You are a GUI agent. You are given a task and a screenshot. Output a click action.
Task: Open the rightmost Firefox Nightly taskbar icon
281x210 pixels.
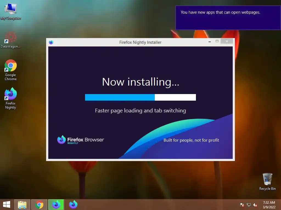click(73, 205)
